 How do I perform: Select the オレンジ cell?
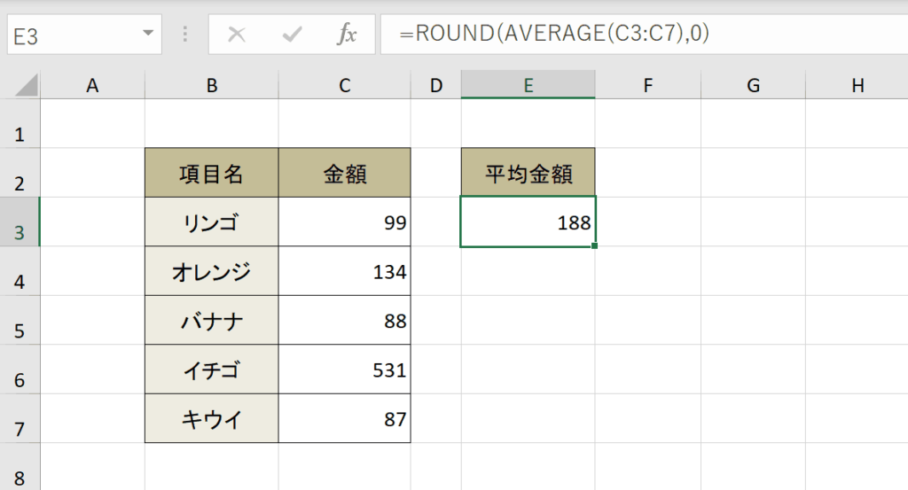point(211,271)
